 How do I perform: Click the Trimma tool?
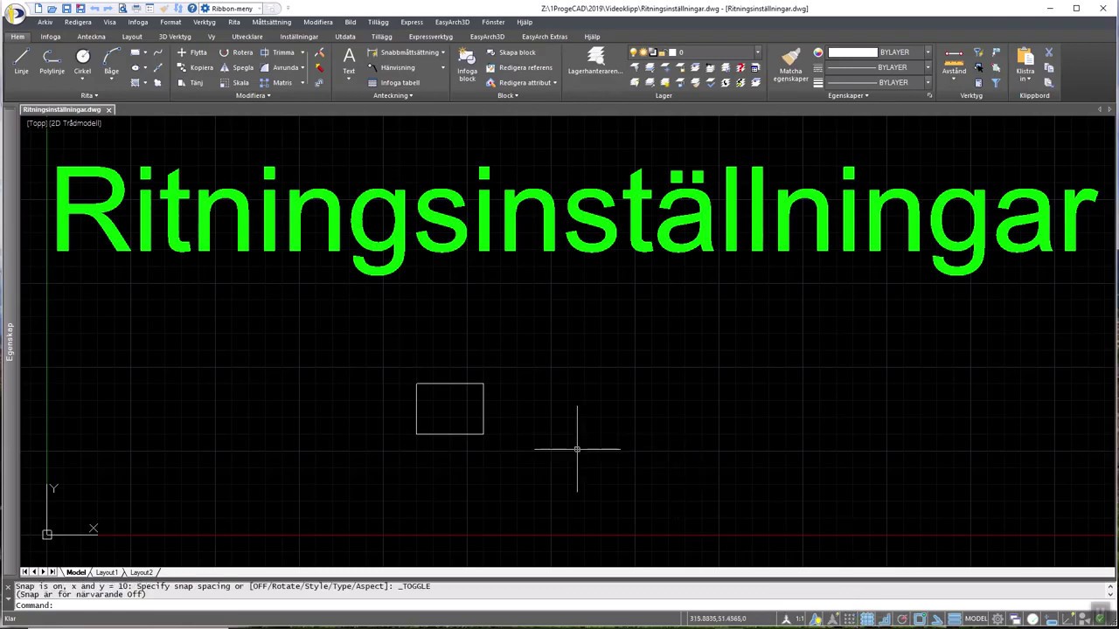pos(278,52)
